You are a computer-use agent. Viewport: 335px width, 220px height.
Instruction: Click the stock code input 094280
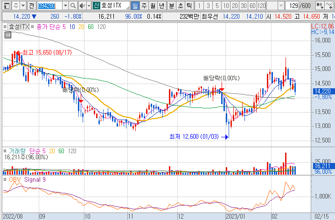point(49,6)
